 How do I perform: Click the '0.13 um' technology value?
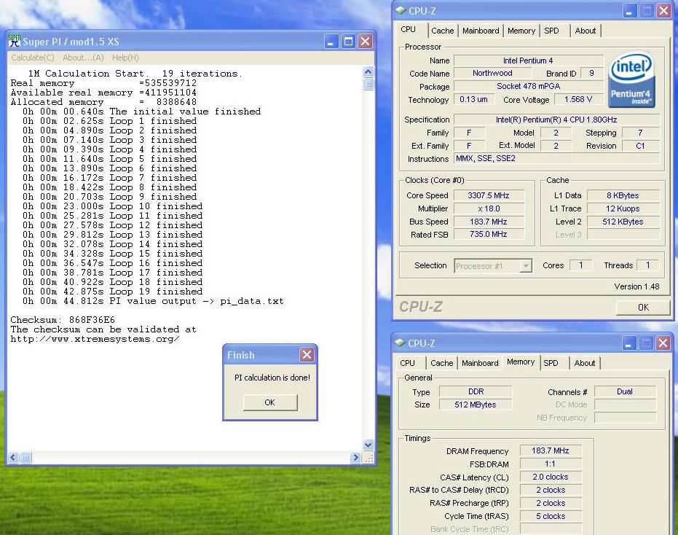(473, 99)
